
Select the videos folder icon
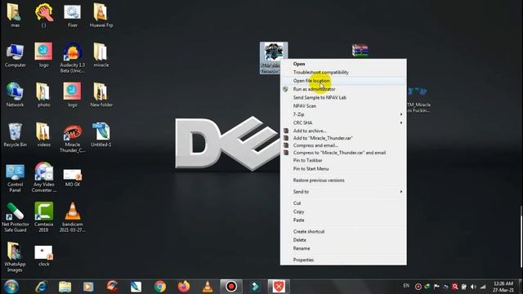(x=43, y=135)
